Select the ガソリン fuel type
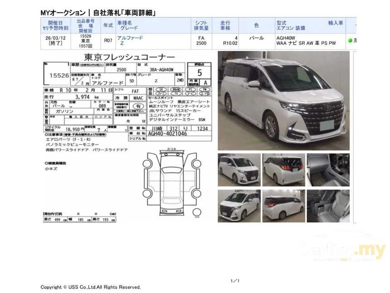The height and width of the screenshot is (293, 390). click(x=64, y=111)
